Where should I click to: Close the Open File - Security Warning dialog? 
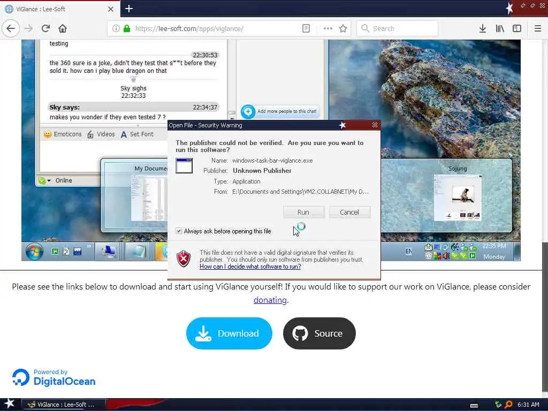(x=375, y=125)
